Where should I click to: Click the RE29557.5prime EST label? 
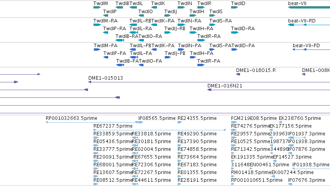point(251,134)
